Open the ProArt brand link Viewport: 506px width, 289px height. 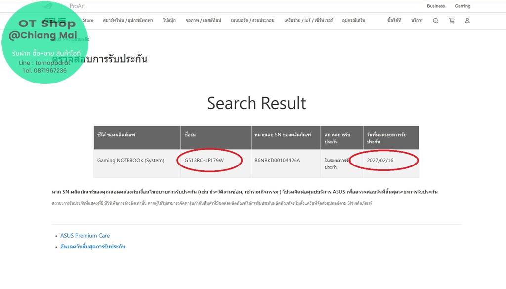coord(77,6)
